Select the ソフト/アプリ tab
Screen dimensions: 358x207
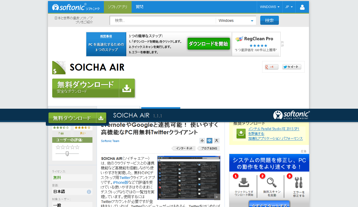(117, 7)
